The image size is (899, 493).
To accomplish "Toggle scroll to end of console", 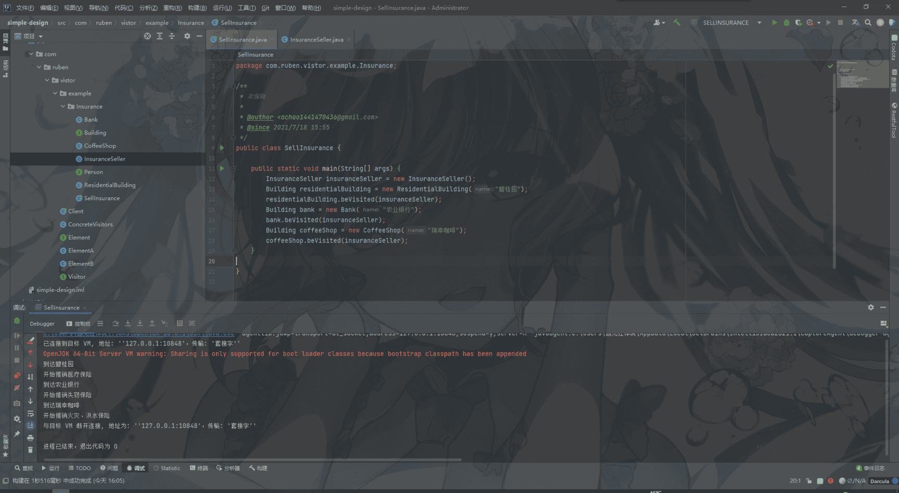I will pyautogui.click(x=30, y=425).
